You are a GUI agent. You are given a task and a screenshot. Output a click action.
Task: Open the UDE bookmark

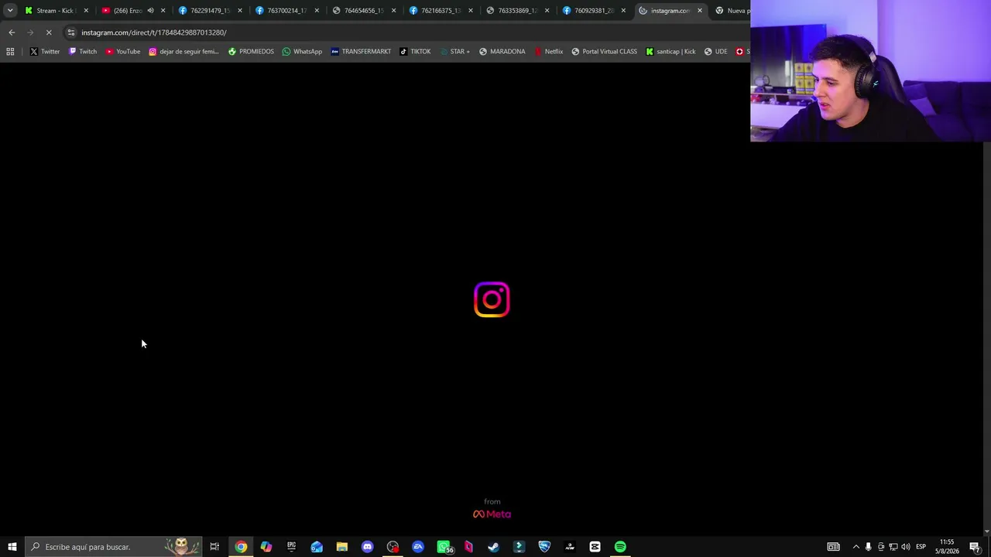(715, 52)
